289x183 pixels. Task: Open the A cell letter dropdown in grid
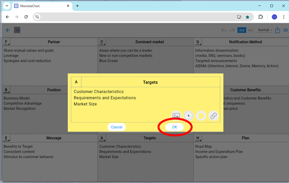point(102,138)
